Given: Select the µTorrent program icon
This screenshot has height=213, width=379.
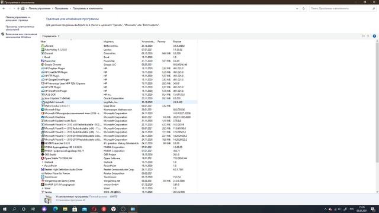Looking at the screenshot, I should tap(43, 46).
